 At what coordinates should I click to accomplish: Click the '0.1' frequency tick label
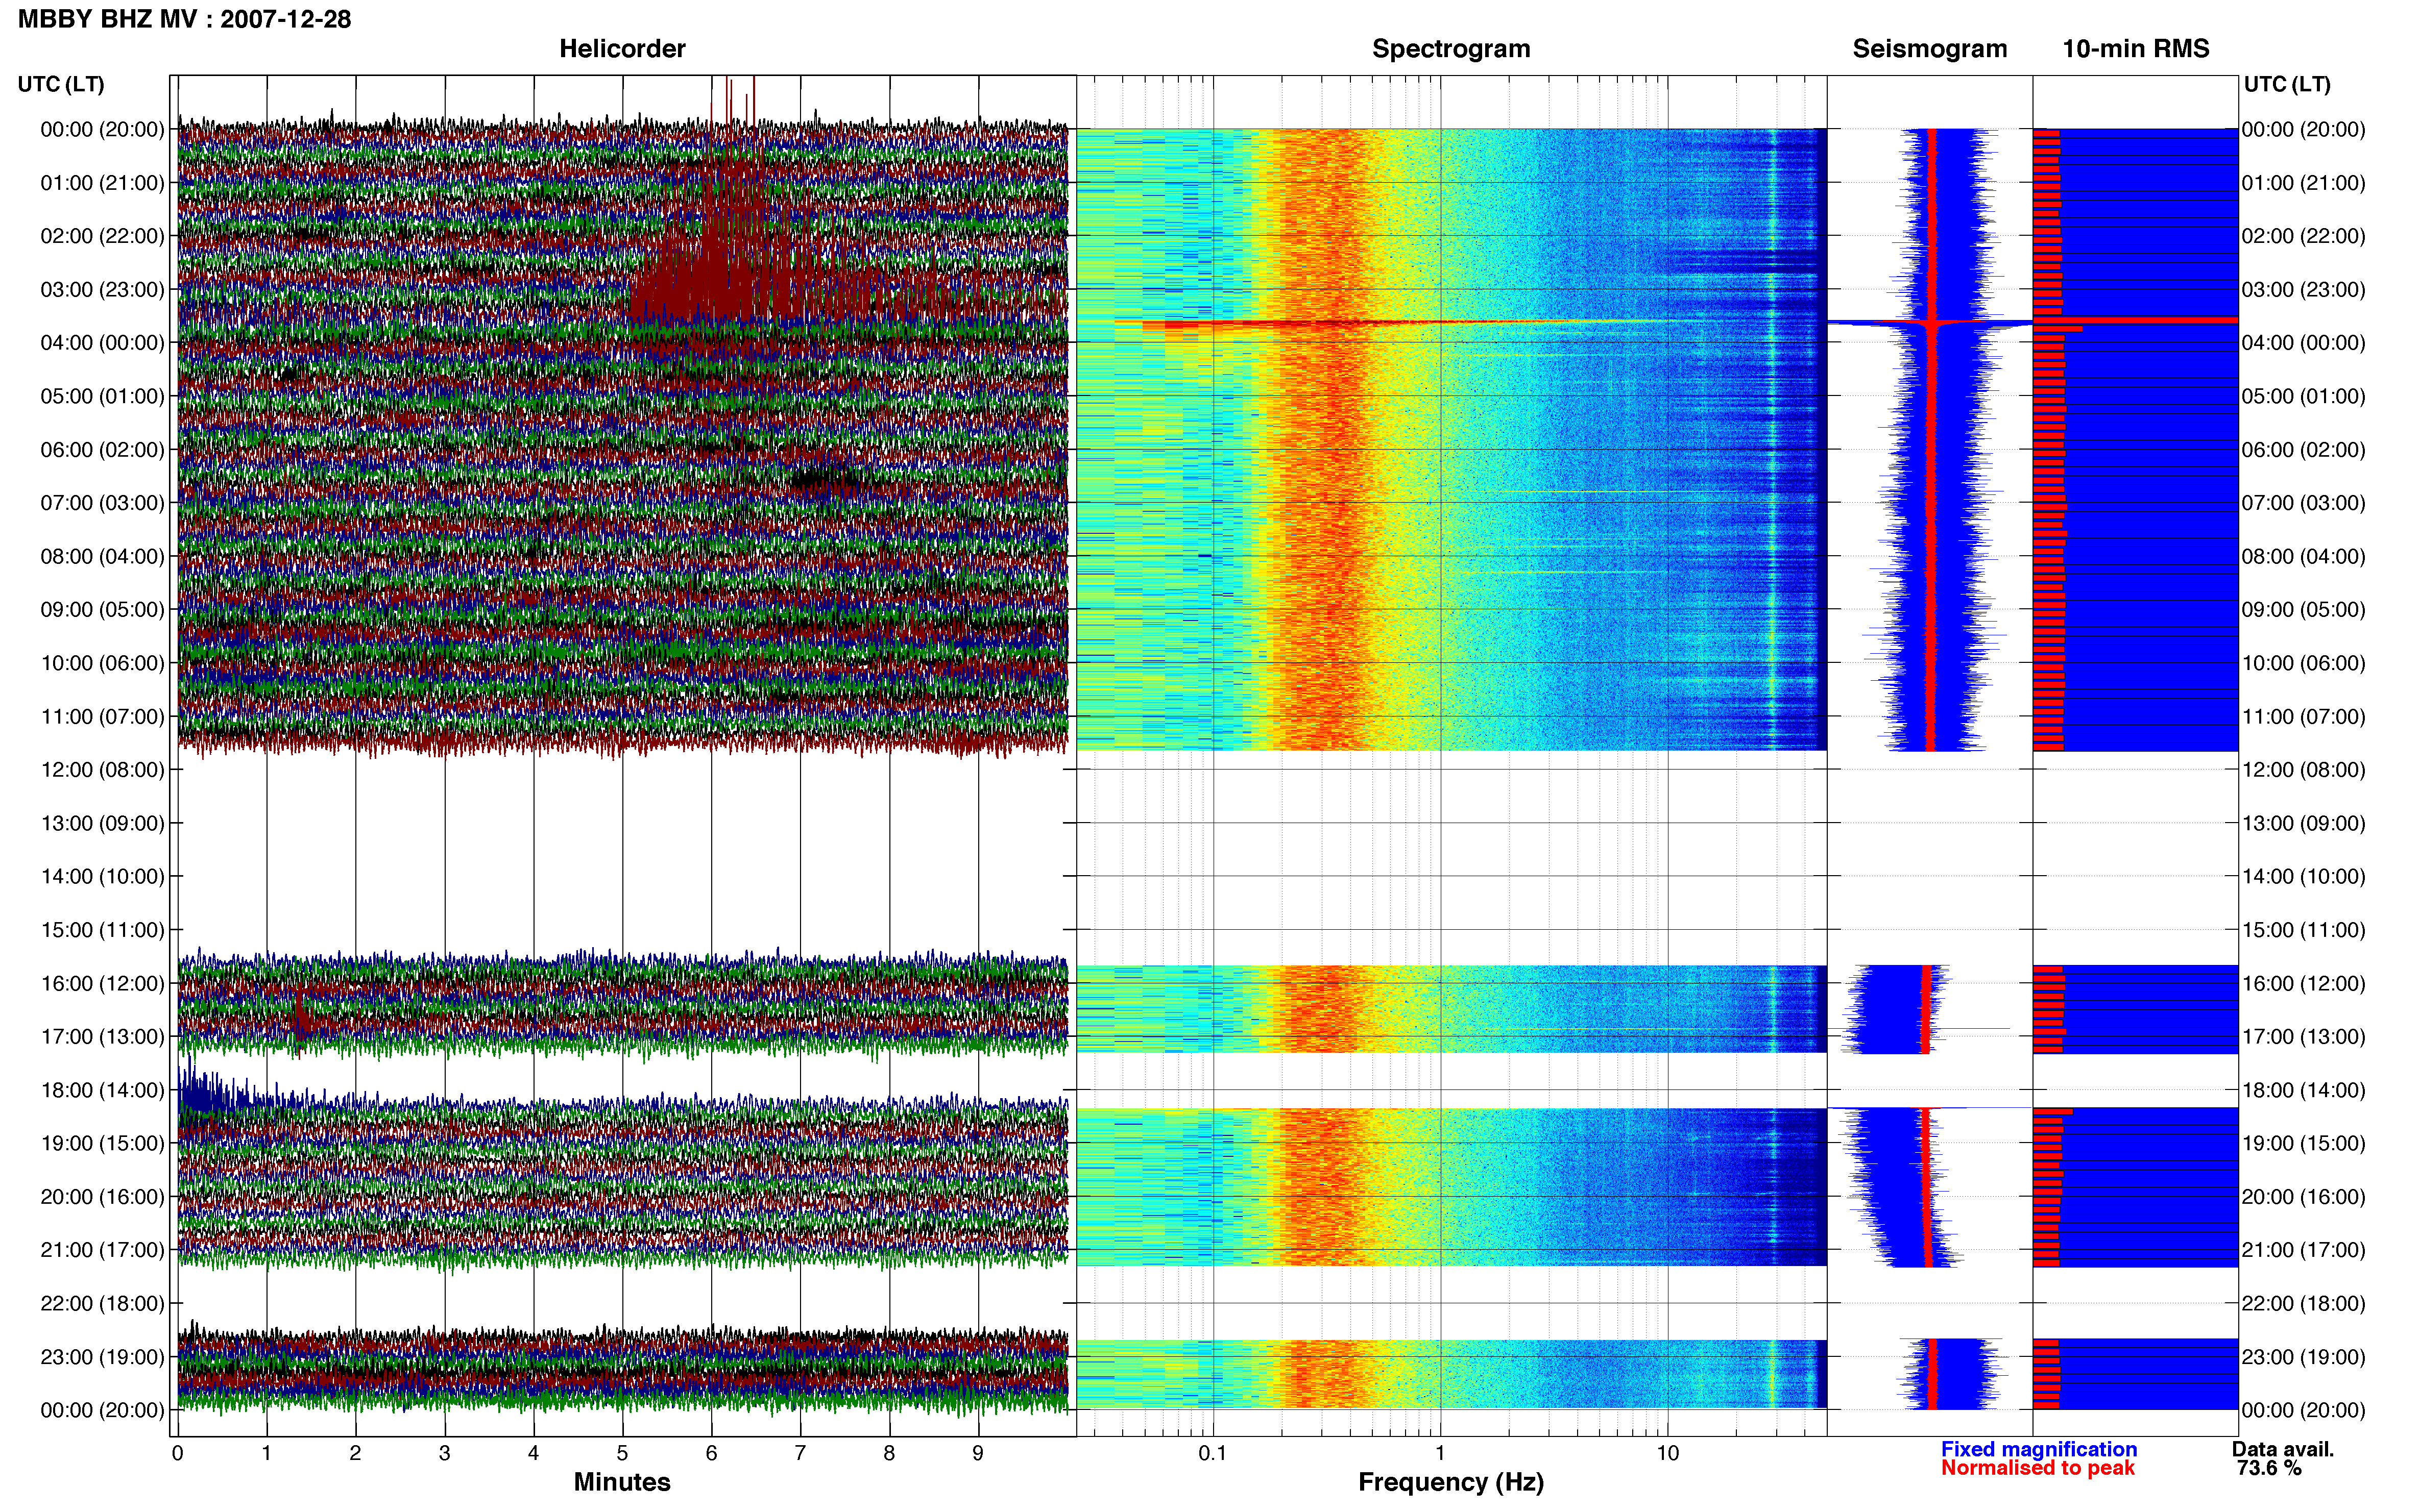1213,1453
